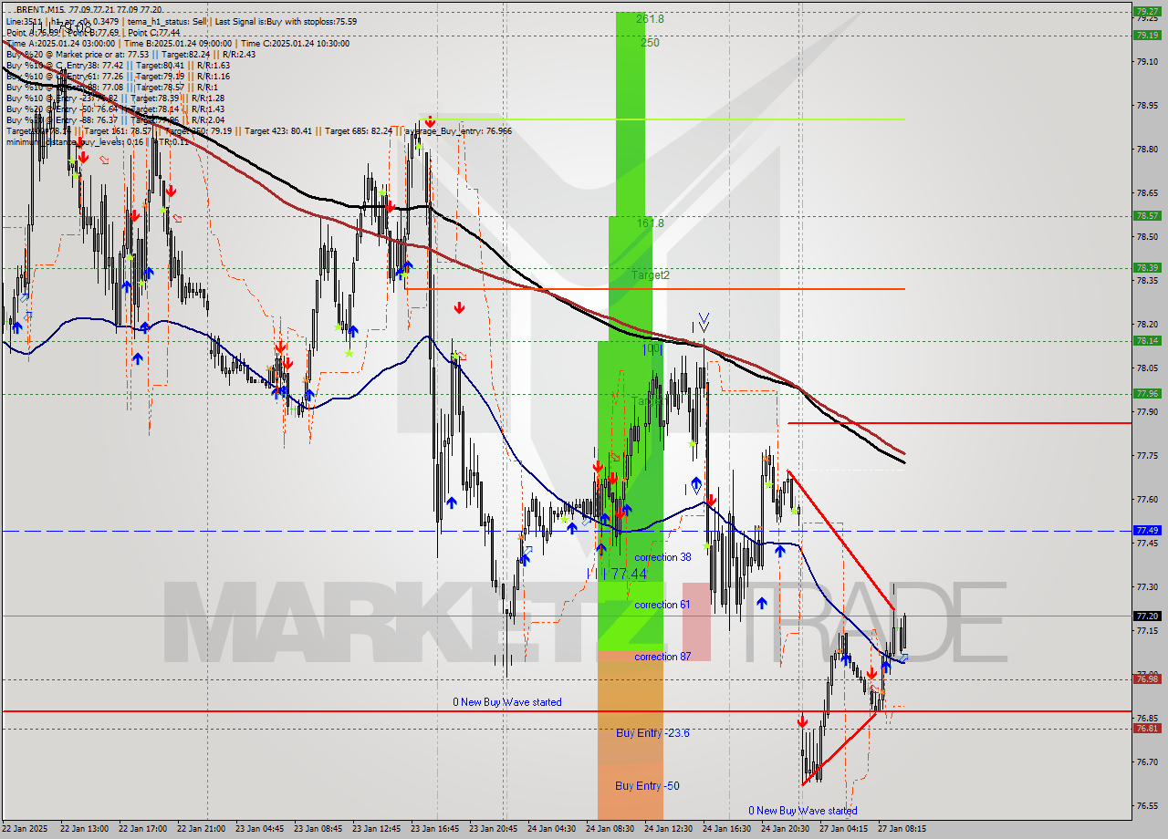Click the 24 Jan 16:30 time label
1168x839 pixels.
tap(728, 829)
